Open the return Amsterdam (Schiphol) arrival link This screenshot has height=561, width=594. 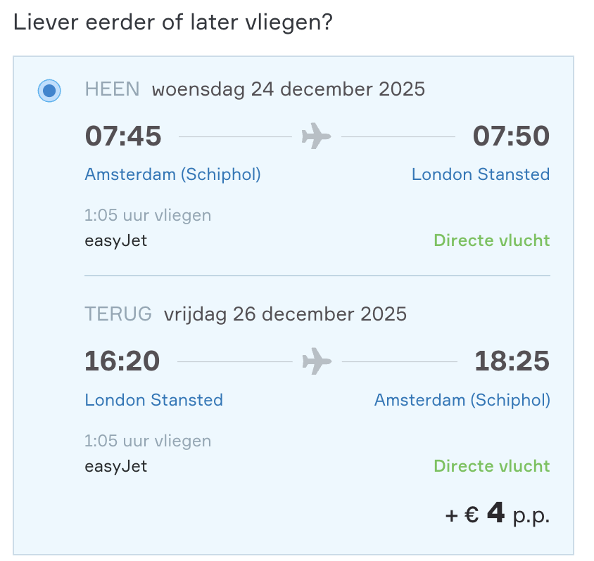click(462, 400)
